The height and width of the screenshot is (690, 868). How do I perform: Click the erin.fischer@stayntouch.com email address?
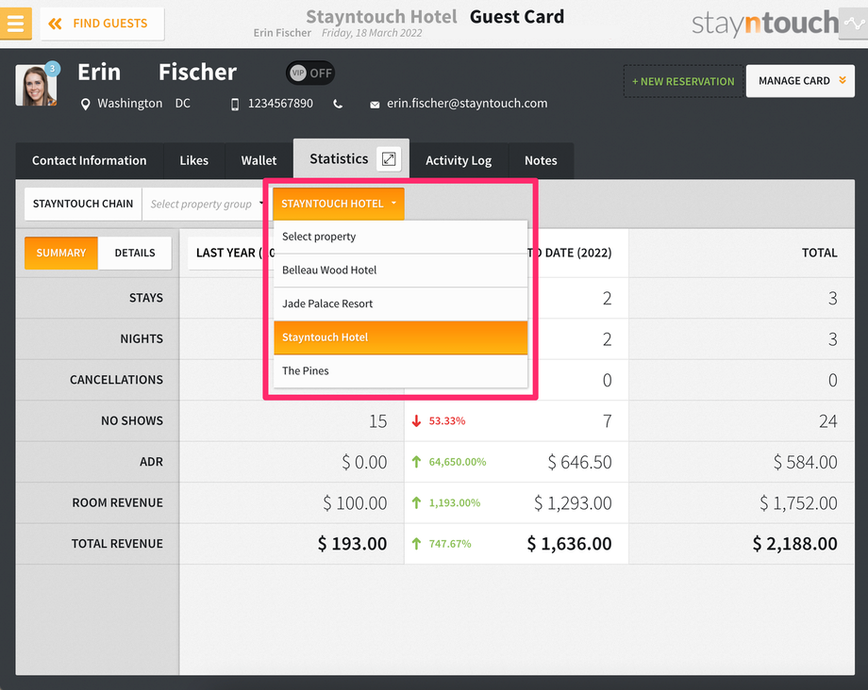pyautogui.click(x=467, y=104)
